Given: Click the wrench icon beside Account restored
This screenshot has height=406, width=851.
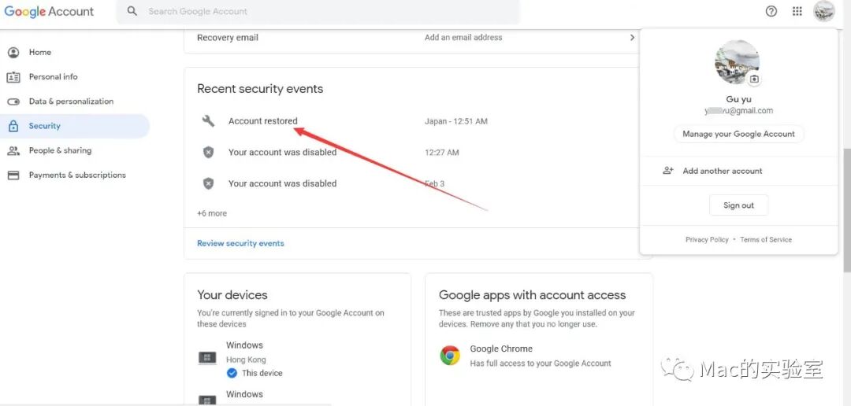Looking at the screenshot, I should coord(208,121).
